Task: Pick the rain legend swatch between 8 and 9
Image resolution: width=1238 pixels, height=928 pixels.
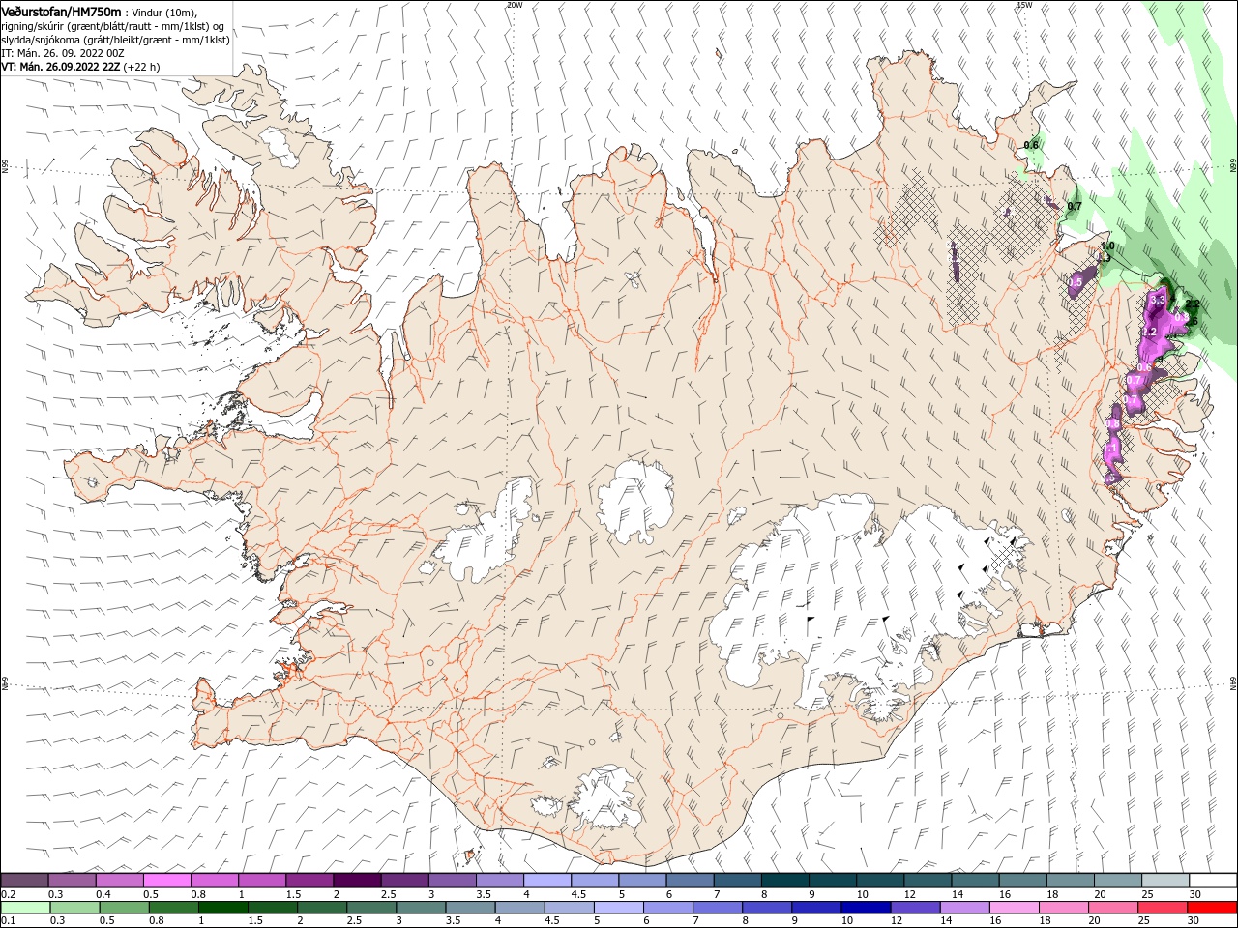Action: (x=766, y=908)
